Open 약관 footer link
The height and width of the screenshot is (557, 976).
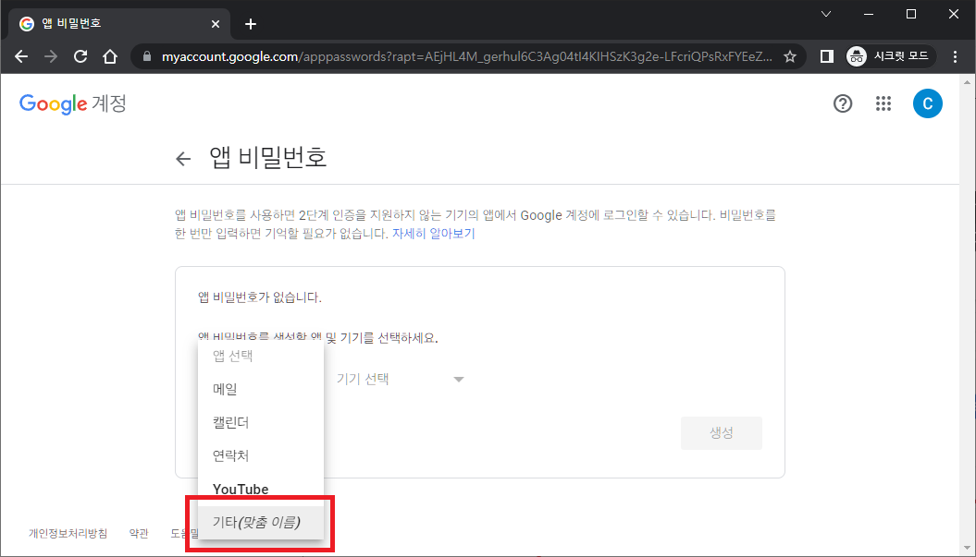139,533
